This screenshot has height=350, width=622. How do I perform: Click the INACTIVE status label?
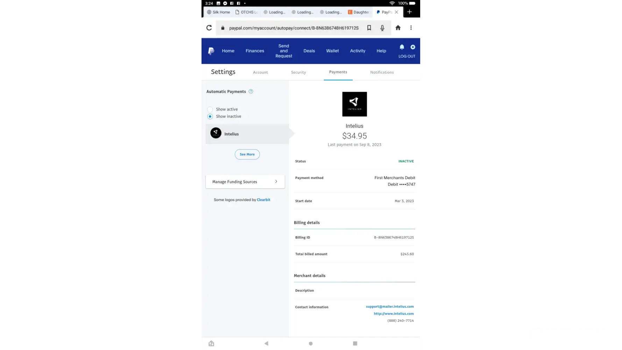(406, 161)
